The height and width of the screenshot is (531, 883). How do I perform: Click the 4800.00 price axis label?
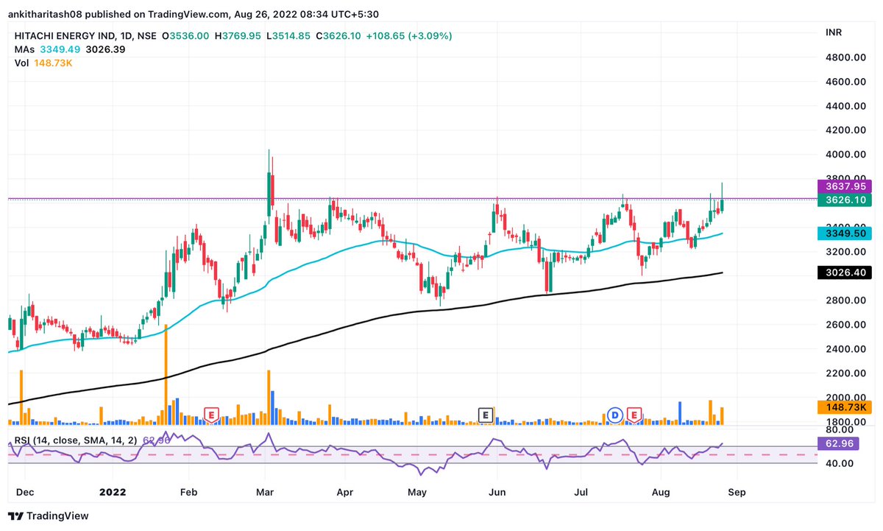click(847, 57)
